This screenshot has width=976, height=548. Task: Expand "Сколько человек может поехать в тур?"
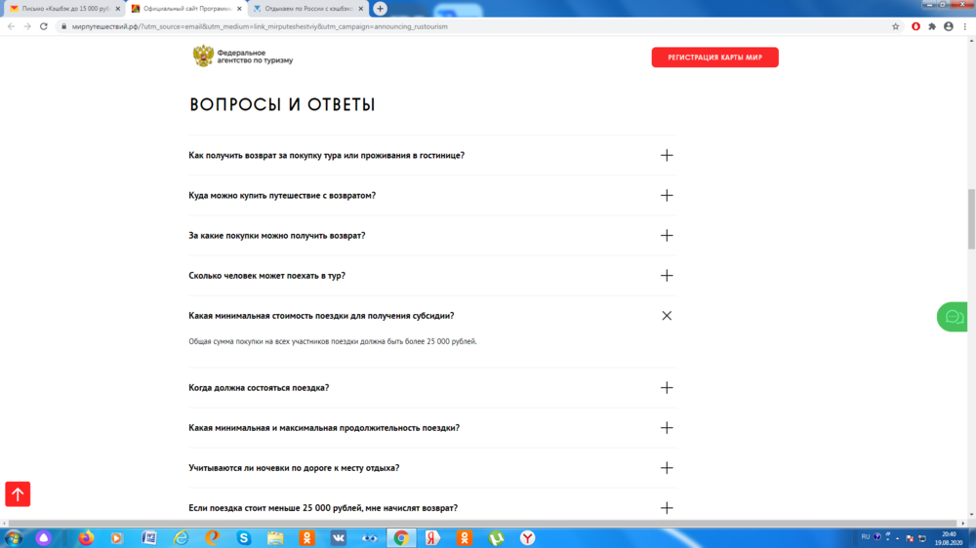(667, 276)
